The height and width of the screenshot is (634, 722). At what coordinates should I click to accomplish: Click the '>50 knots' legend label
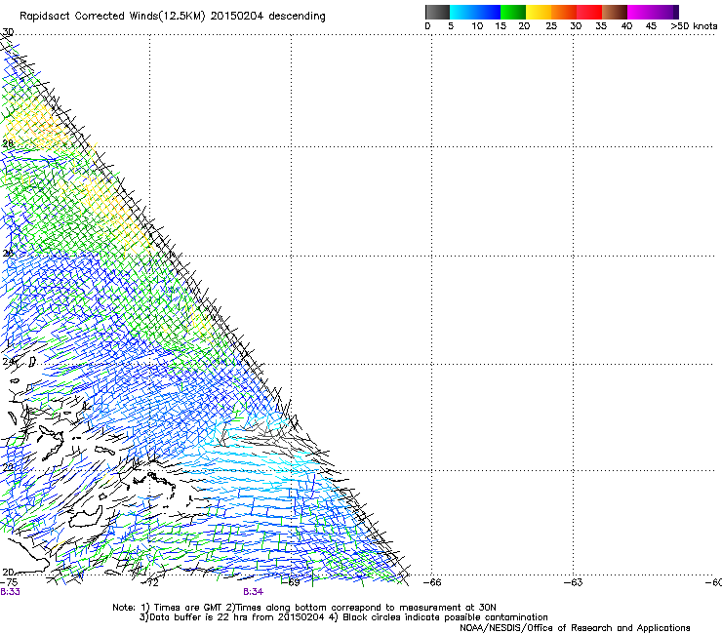[x=694, y=26]
